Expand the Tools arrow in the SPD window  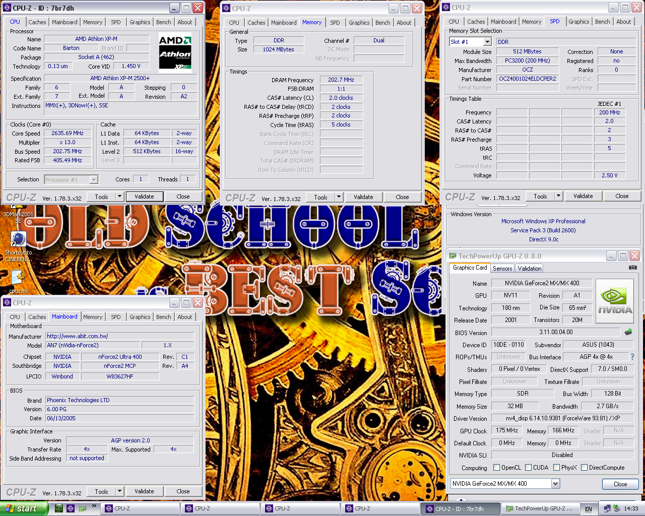(558, 196)
